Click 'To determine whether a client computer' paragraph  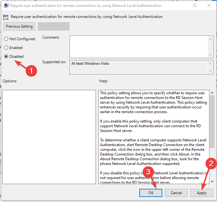pyautogui.click(x=153, y=152)
